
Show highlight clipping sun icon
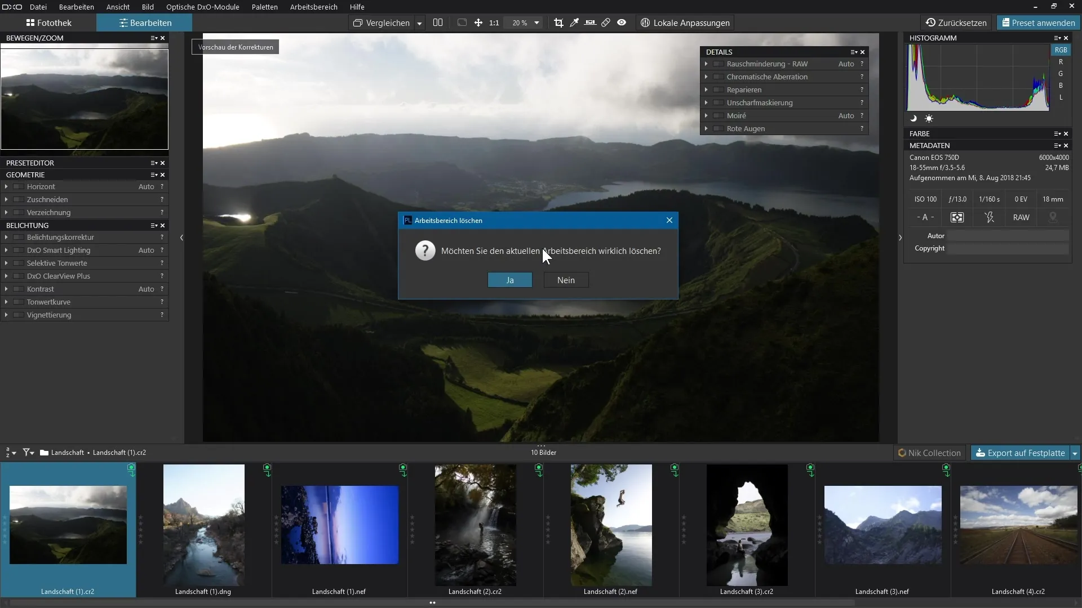(929, 119)
